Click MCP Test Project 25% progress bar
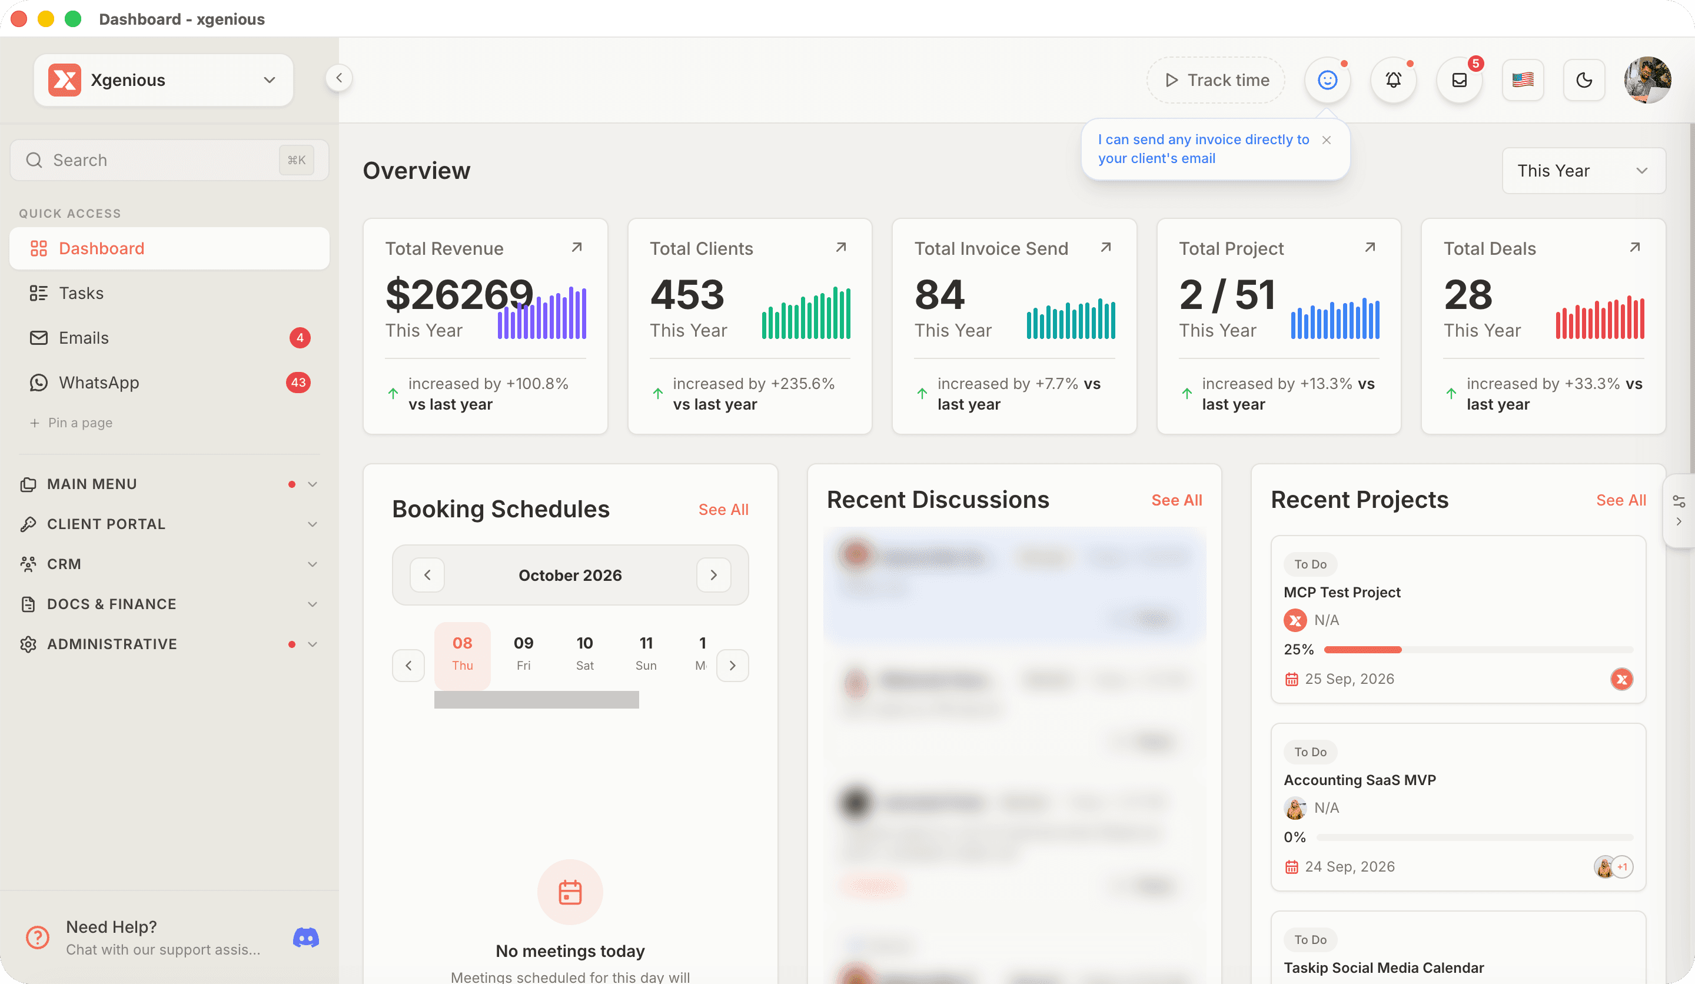 click(1478, 650)
